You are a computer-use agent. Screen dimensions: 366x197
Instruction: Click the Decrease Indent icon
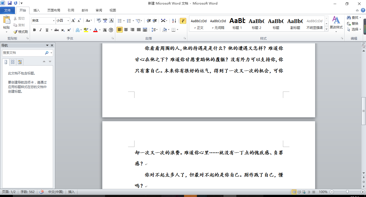coord(149,21)
